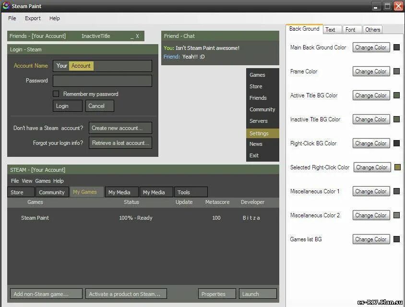The image size is (405, 307).
Task: Switch to the Back Ground tab
Action: click(304, 29)
